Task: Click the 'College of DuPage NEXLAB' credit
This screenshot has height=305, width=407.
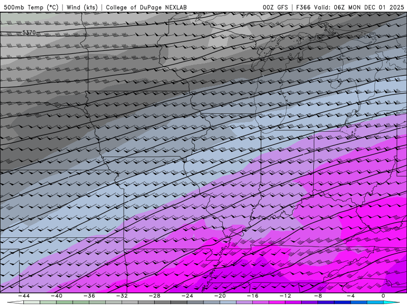Action: click(146, 7)
